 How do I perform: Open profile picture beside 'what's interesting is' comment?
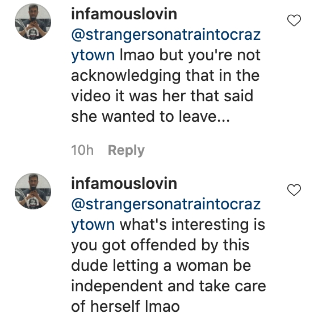33,191
